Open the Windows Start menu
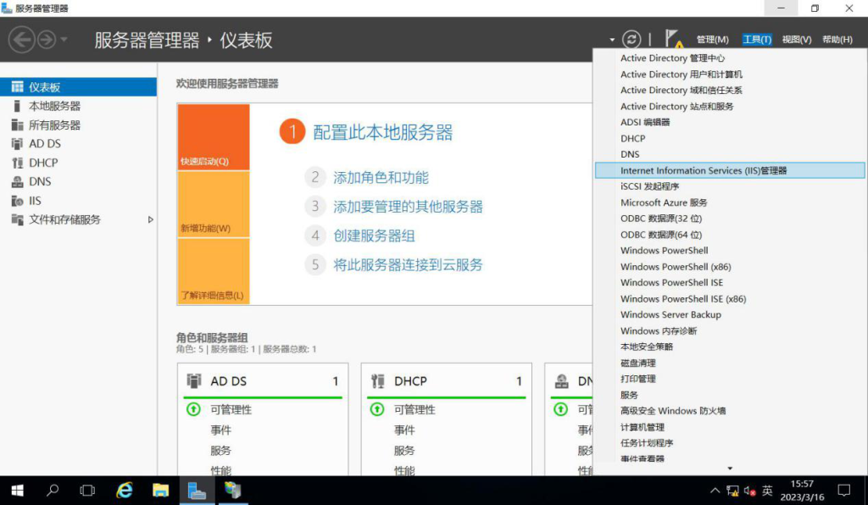This screenshot has width=868, height=505. click(17, 491)
